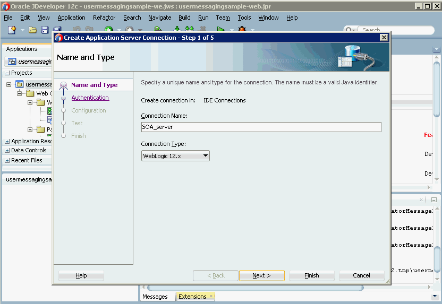The height and width of the screenshot is (304, 442).
Task: Click the Cancel button
Action: click(x=361, y=275)
